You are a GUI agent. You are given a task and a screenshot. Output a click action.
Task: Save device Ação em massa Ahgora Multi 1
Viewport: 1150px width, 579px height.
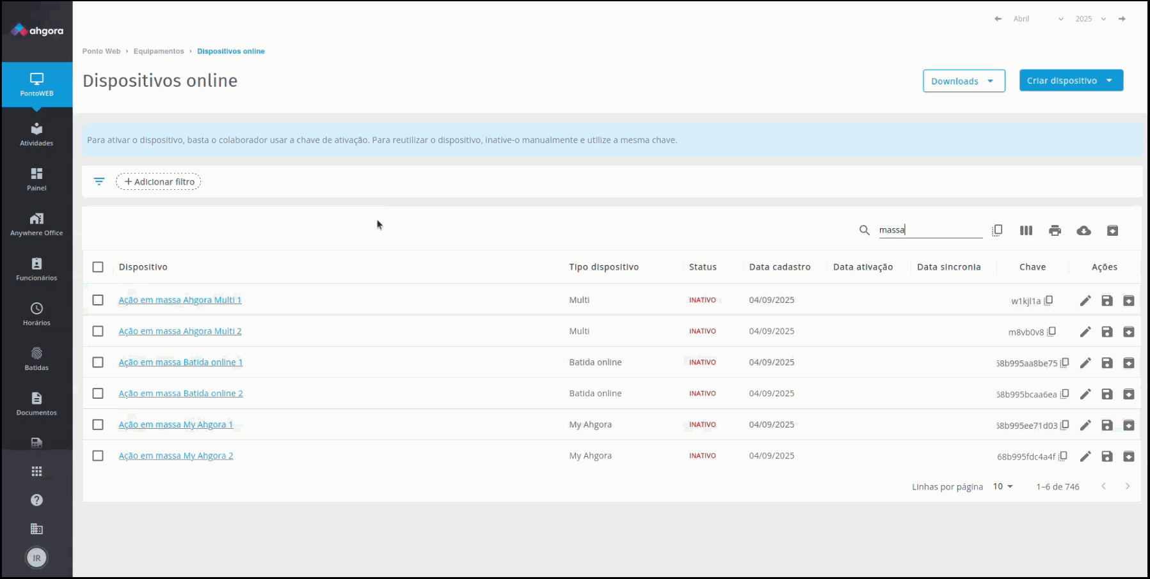tap(1107, 300)
